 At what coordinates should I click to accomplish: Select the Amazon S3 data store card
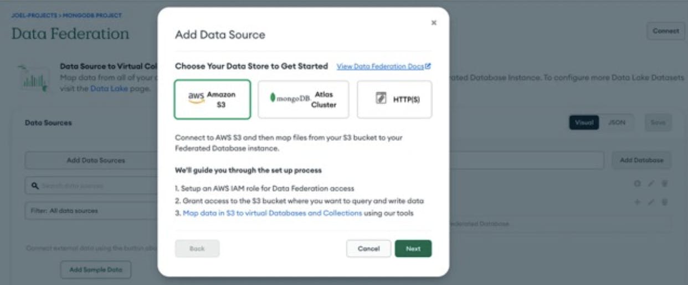click(213, 99)
